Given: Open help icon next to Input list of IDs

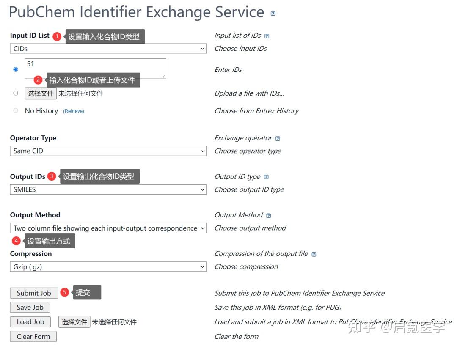Looking at the screenshot, I should click(267, 36).
